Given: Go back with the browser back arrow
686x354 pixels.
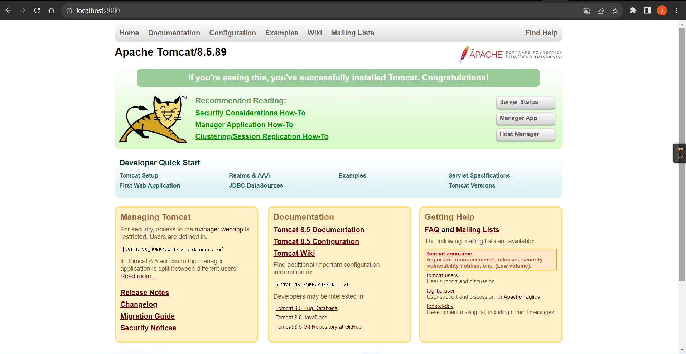Looking at the screenshot, I should click(x=8, y=10).
